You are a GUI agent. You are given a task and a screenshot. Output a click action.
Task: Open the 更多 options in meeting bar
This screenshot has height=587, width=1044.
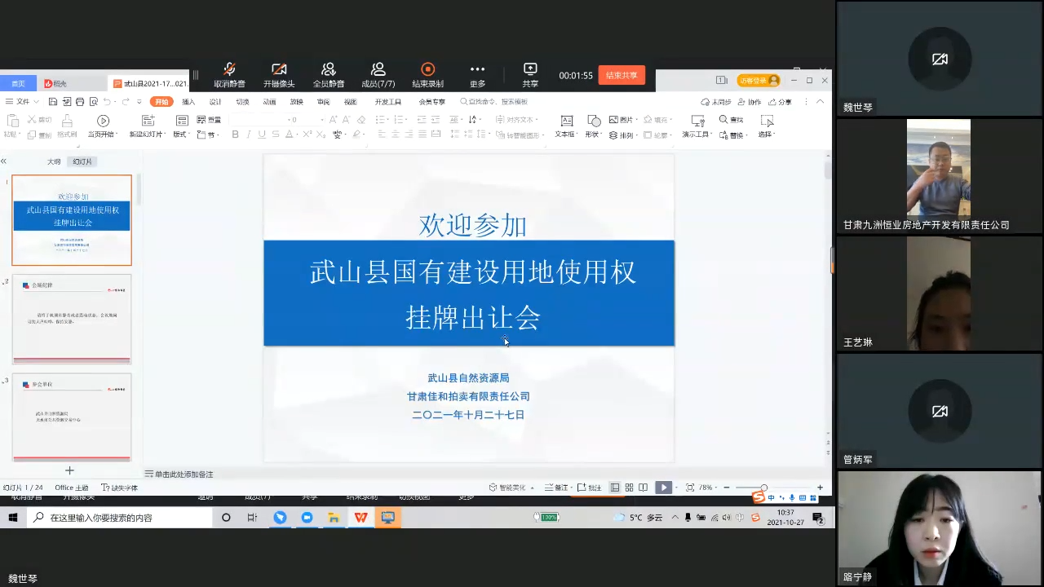(x=478, y=70)
